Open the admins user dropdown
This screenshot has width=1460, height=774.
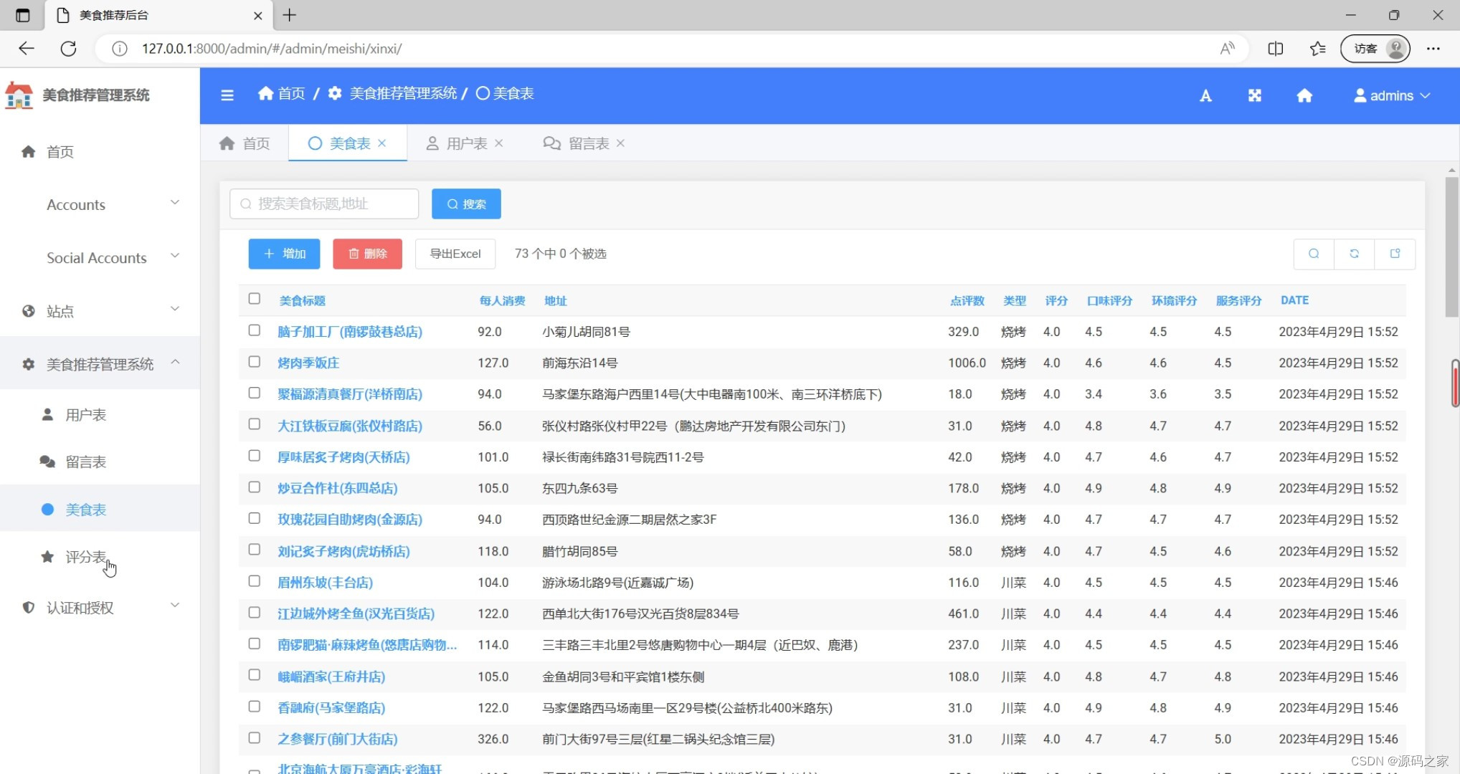[1391, 95]
